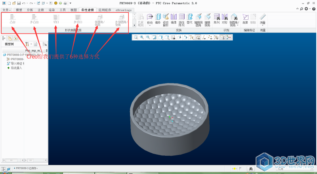The image size is (317, 174).
Task: Switch to the 工具 ribbon tab
Action: [63, 10]
